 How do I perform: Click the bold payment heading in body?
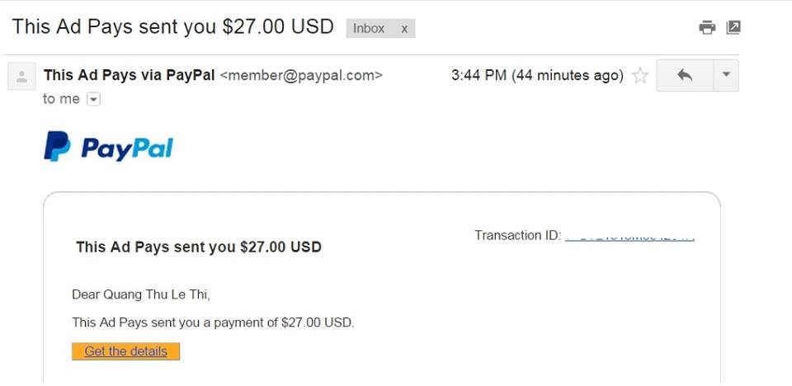pyautogui.click(x=199, y=247)
